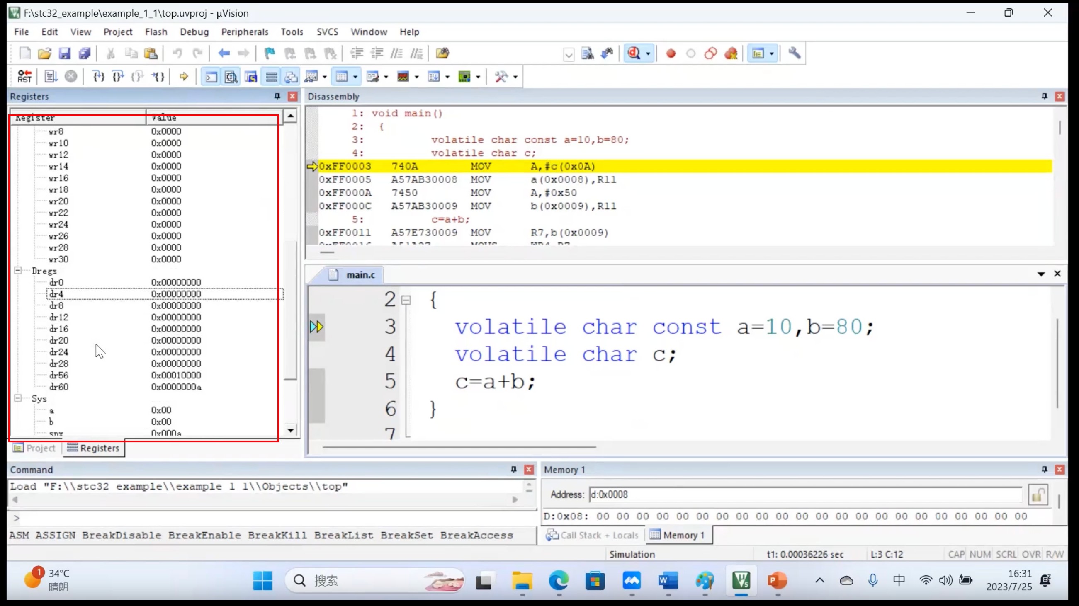Collapse the Dregs register group

click(17, 271)
